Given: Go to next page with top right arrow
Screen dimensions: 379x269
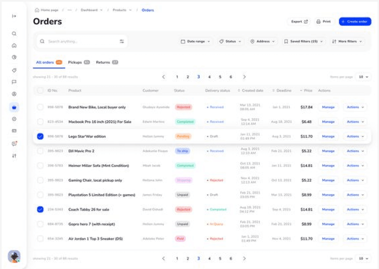Looking at the screenshot, I should click(244, 77).
